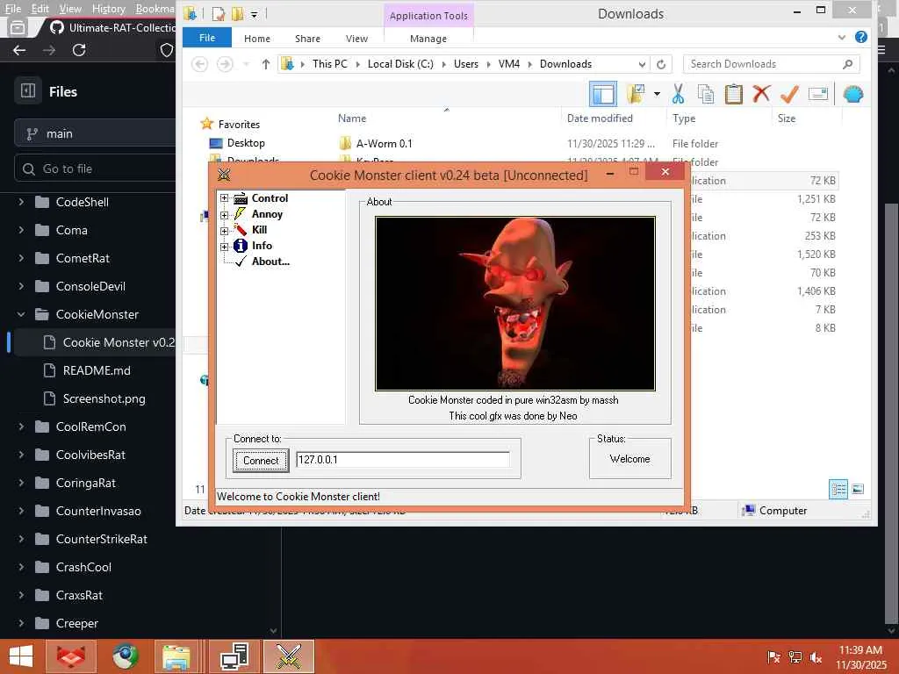The height and width of the screenshot is (674, 899).
Task: Click the Copy icon in Explorer toolbar
Action: point(706,94)
